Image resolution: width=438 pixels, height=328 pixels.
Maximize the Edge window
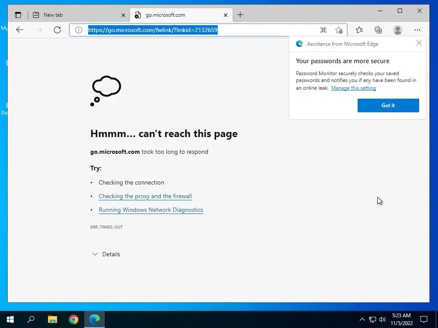[x=400, y=11]
